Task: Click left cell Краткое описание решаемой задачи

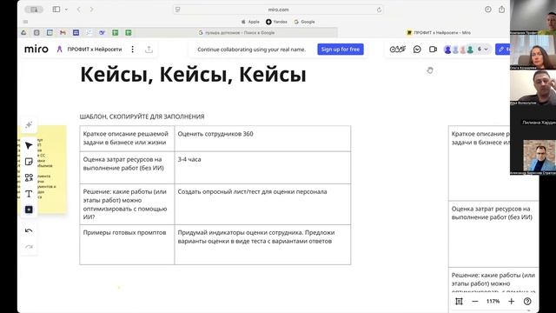Action: [x=127, y=138]
